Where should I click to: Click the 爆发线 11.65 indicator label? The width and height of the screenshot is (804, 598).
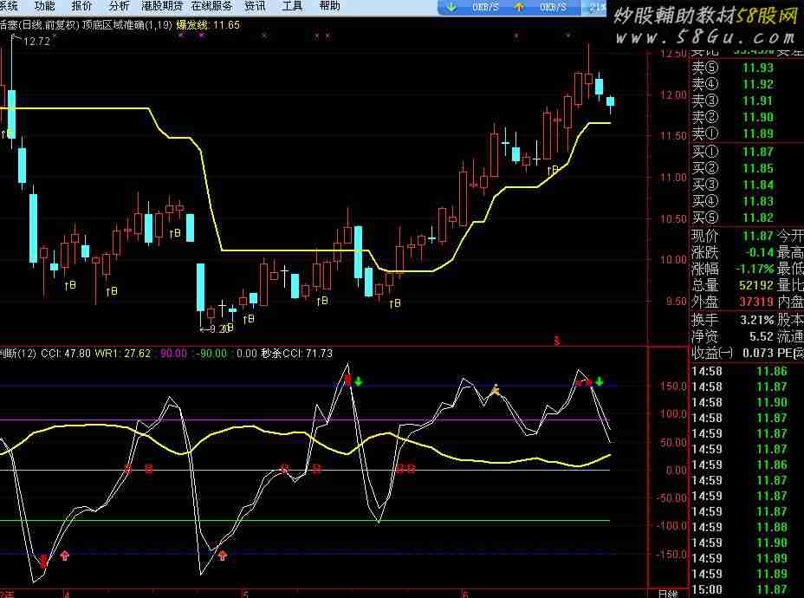pos(208,25)
